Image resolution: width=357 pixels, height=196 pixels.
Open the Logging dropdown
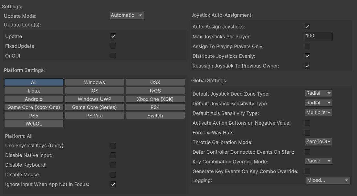coord(328,180)
